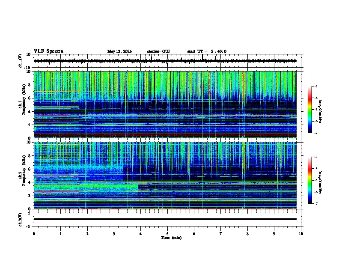Click the ch.3 flat voltage trace
Viewport: 339px width, 262px height.
click(165, 219)
